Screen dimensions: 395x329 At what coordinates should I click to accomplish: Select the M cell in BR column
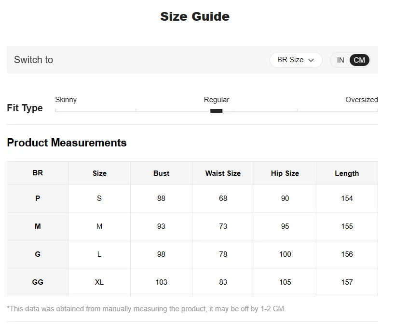pyautogui.click(x=38, y=226)
